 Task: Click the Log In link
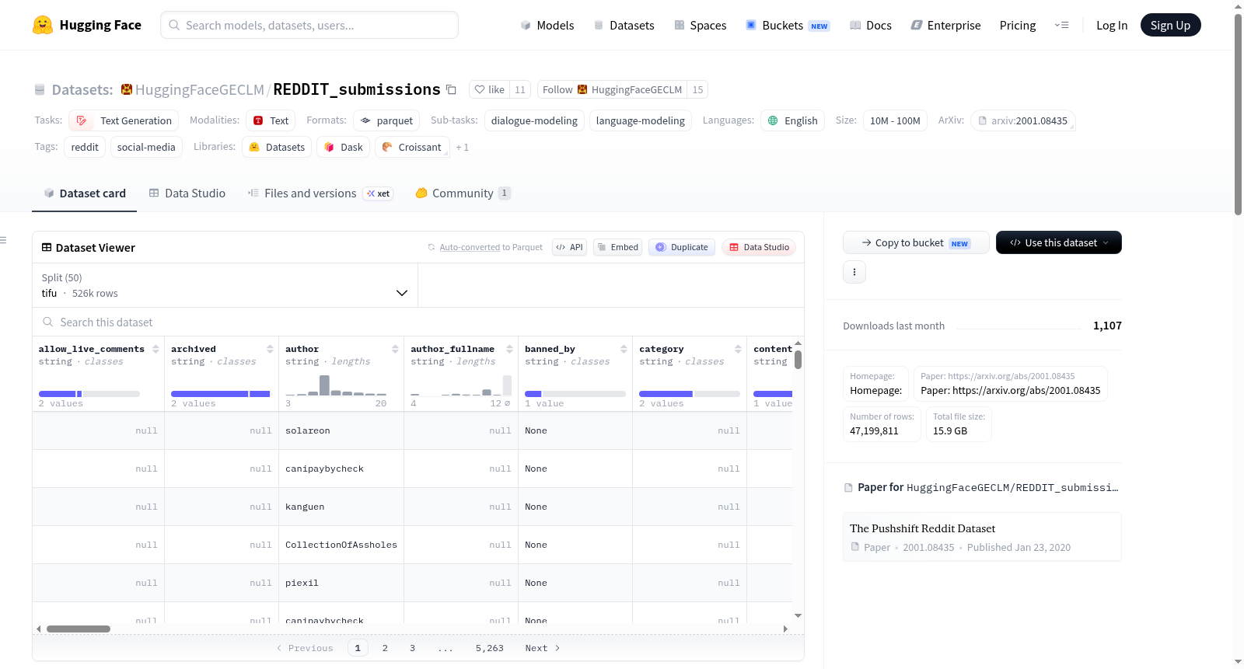point(1112,25)
